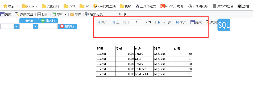
Task: Go to 首页 first page
Action: pyautogui.click(x=102, y=22)
